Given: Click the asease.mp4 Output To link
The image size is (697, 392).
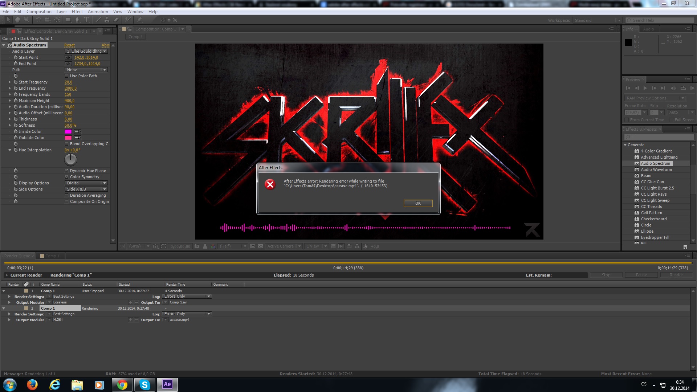Looking at the screenshot, I should click(x=179, y=320).
